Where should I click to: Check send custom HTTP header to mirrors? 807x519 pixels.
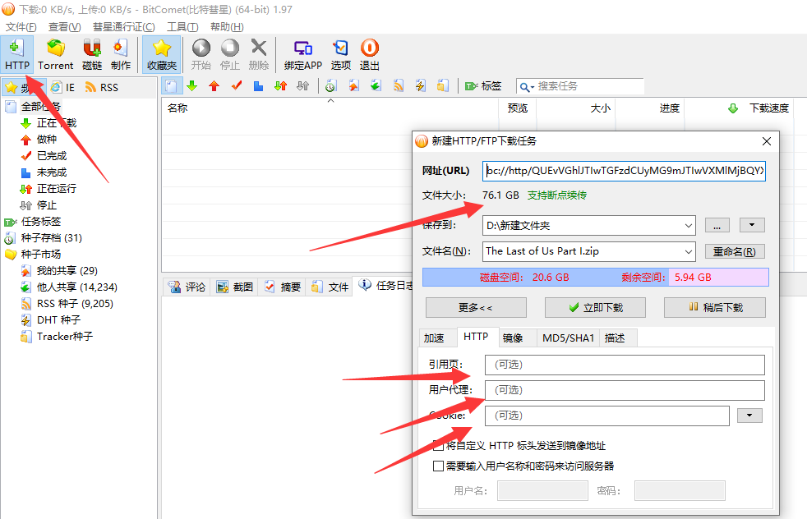tap(438, 445)
